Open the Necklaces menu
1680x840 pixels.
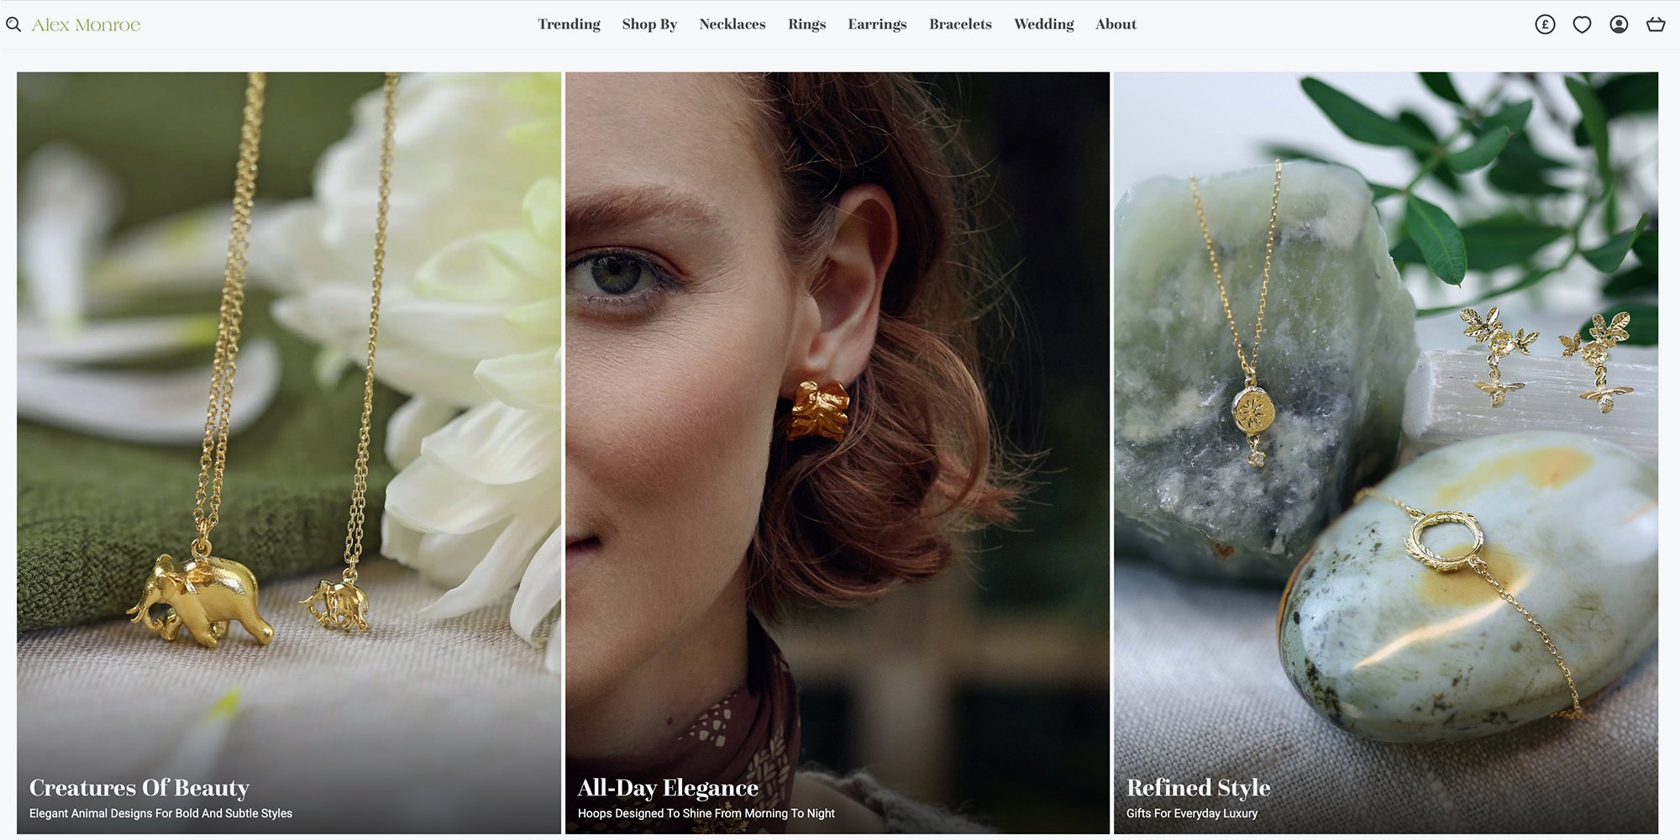[732, 24]
